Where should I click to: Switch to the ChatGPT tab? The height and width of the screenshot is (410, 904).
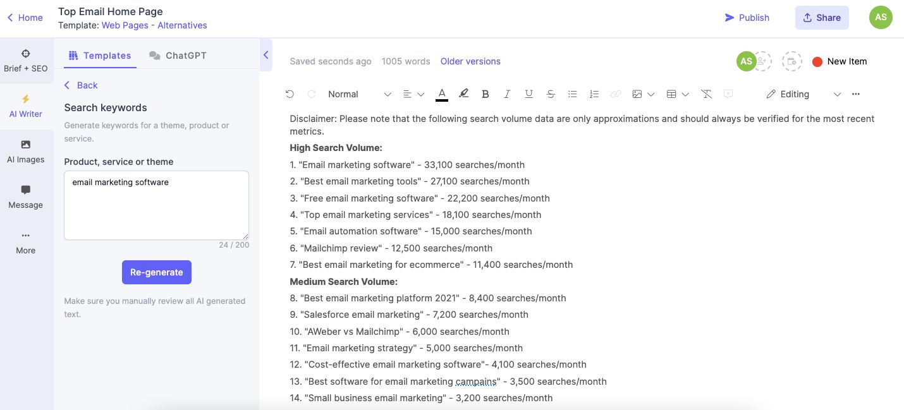coord(178,56)
